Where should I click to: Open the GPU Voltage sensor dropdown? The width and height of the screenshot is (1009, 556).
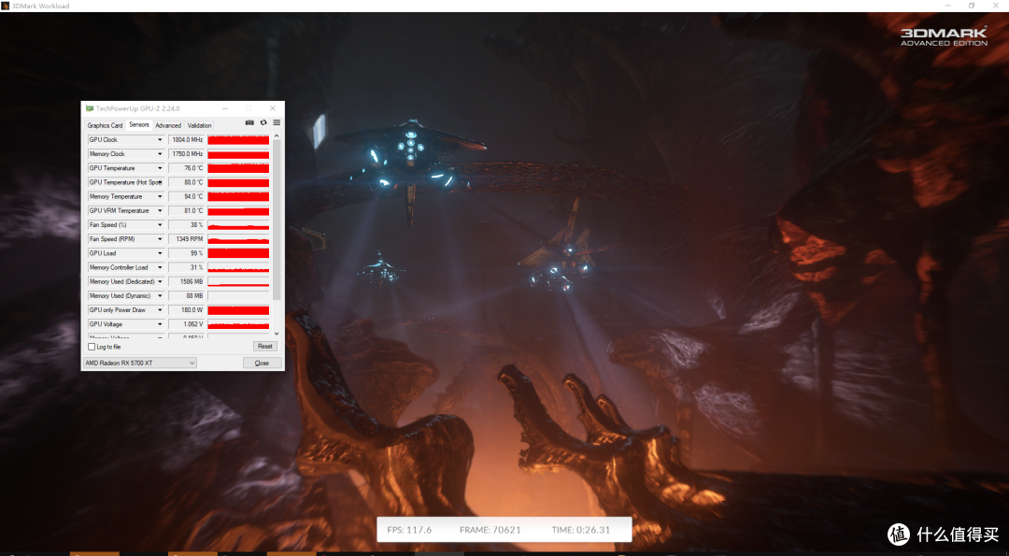point(160,323)
